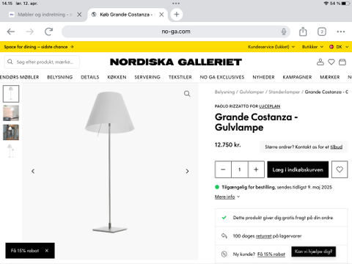
Task: Add product to wishlist heart button
Action: [x=340, y=169]
